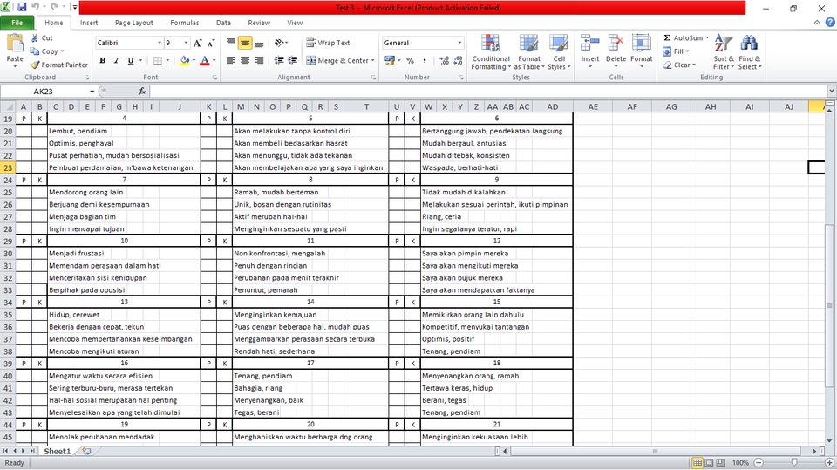
Task: Click the Paste clipboard icon
Action: point(15,43)
